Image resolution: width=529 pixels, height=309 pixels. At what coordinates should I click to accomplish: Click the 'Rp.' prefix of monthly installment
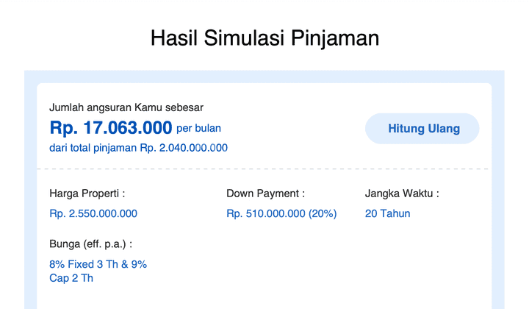[x=64, y=128]
